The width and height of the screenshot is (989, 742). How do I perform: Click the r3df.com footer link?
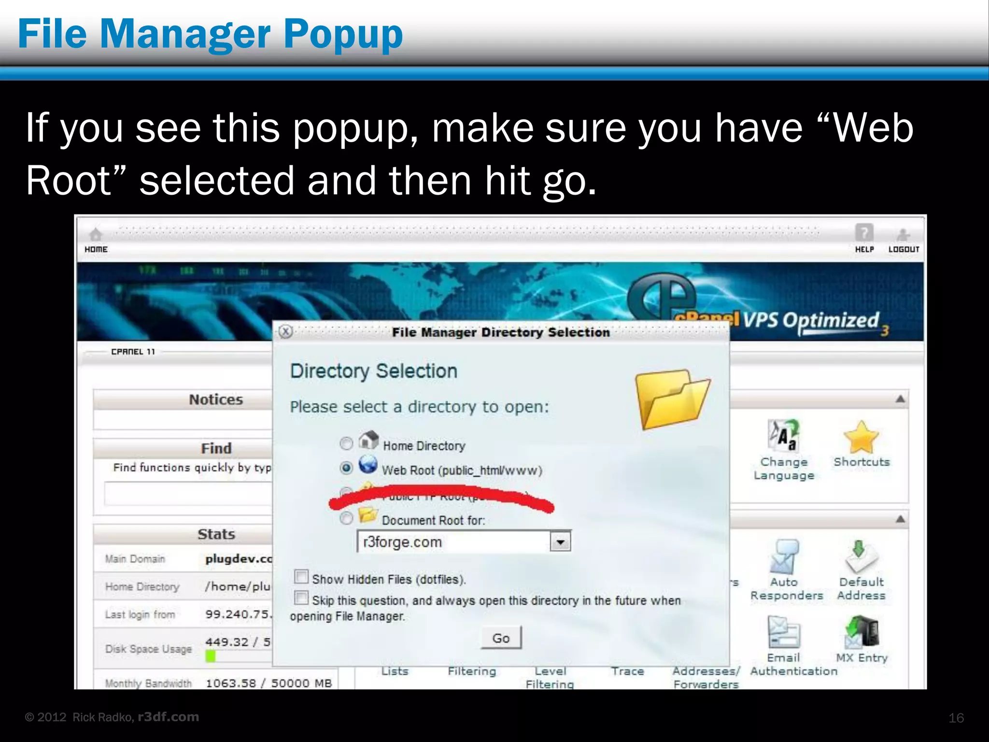[x=169, y=717]
